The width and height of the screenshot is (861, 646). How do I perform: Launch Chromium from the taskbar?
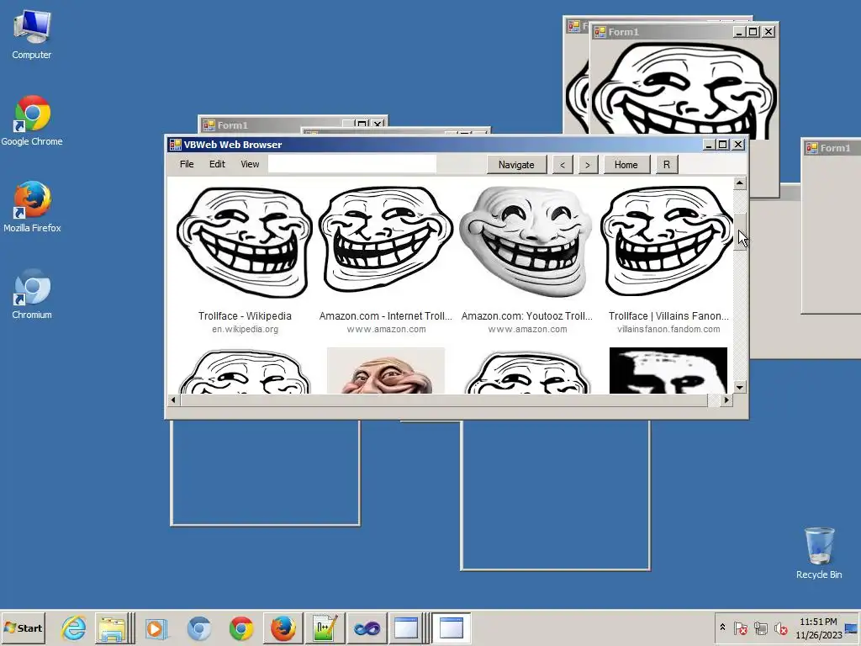[x=198, y=627]
